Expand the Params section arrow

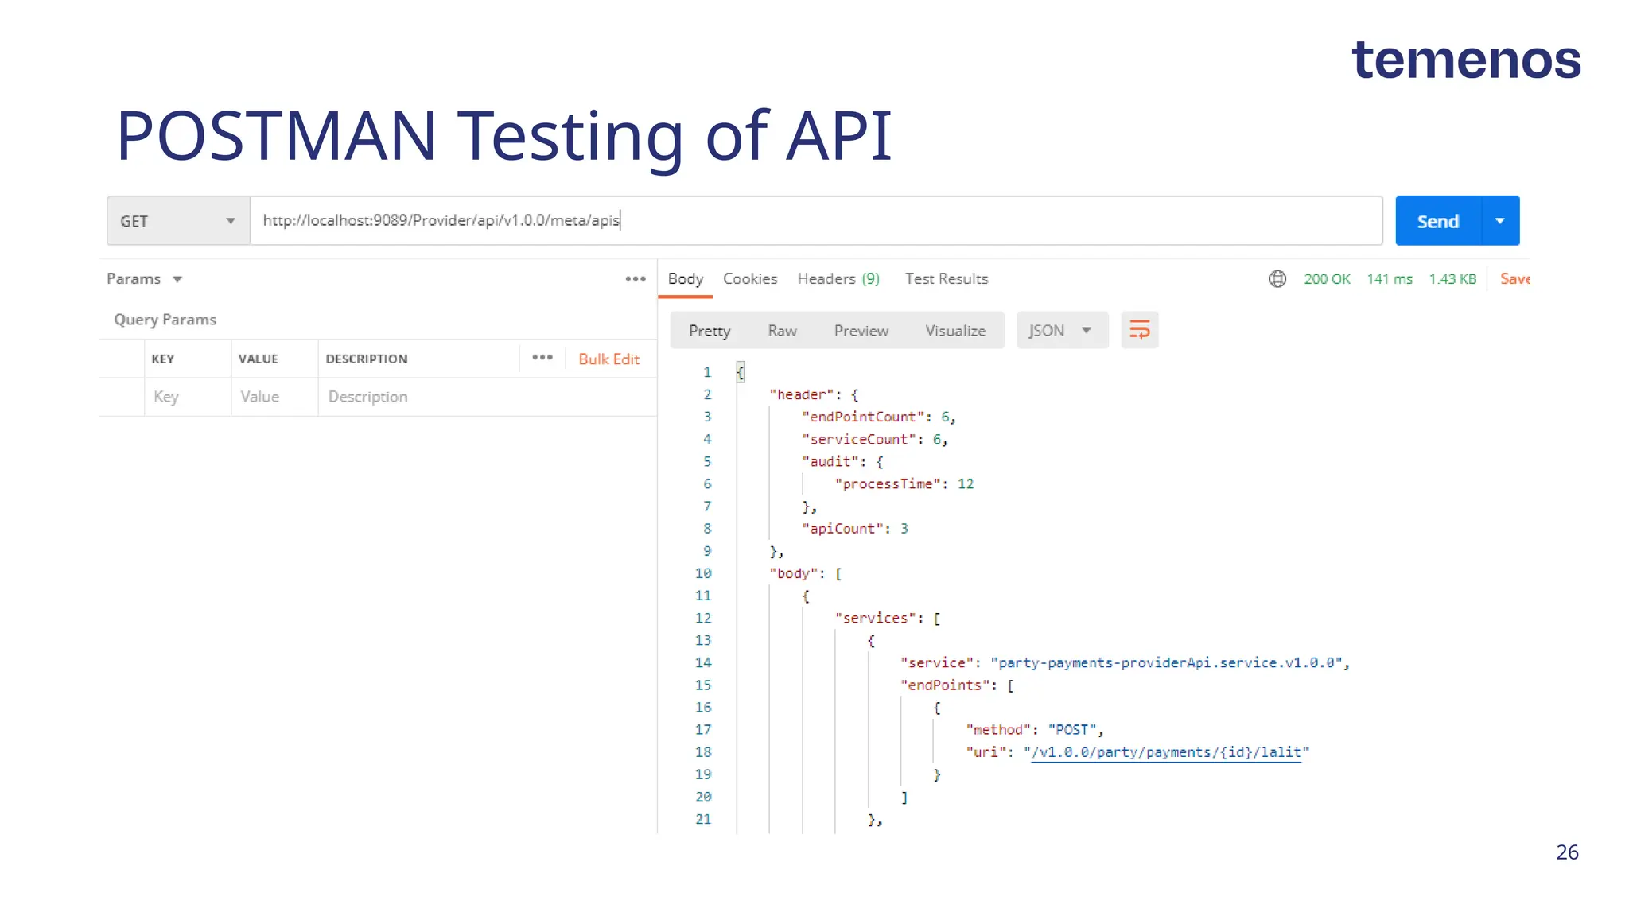pyautogui.click(x=177, y=279)
